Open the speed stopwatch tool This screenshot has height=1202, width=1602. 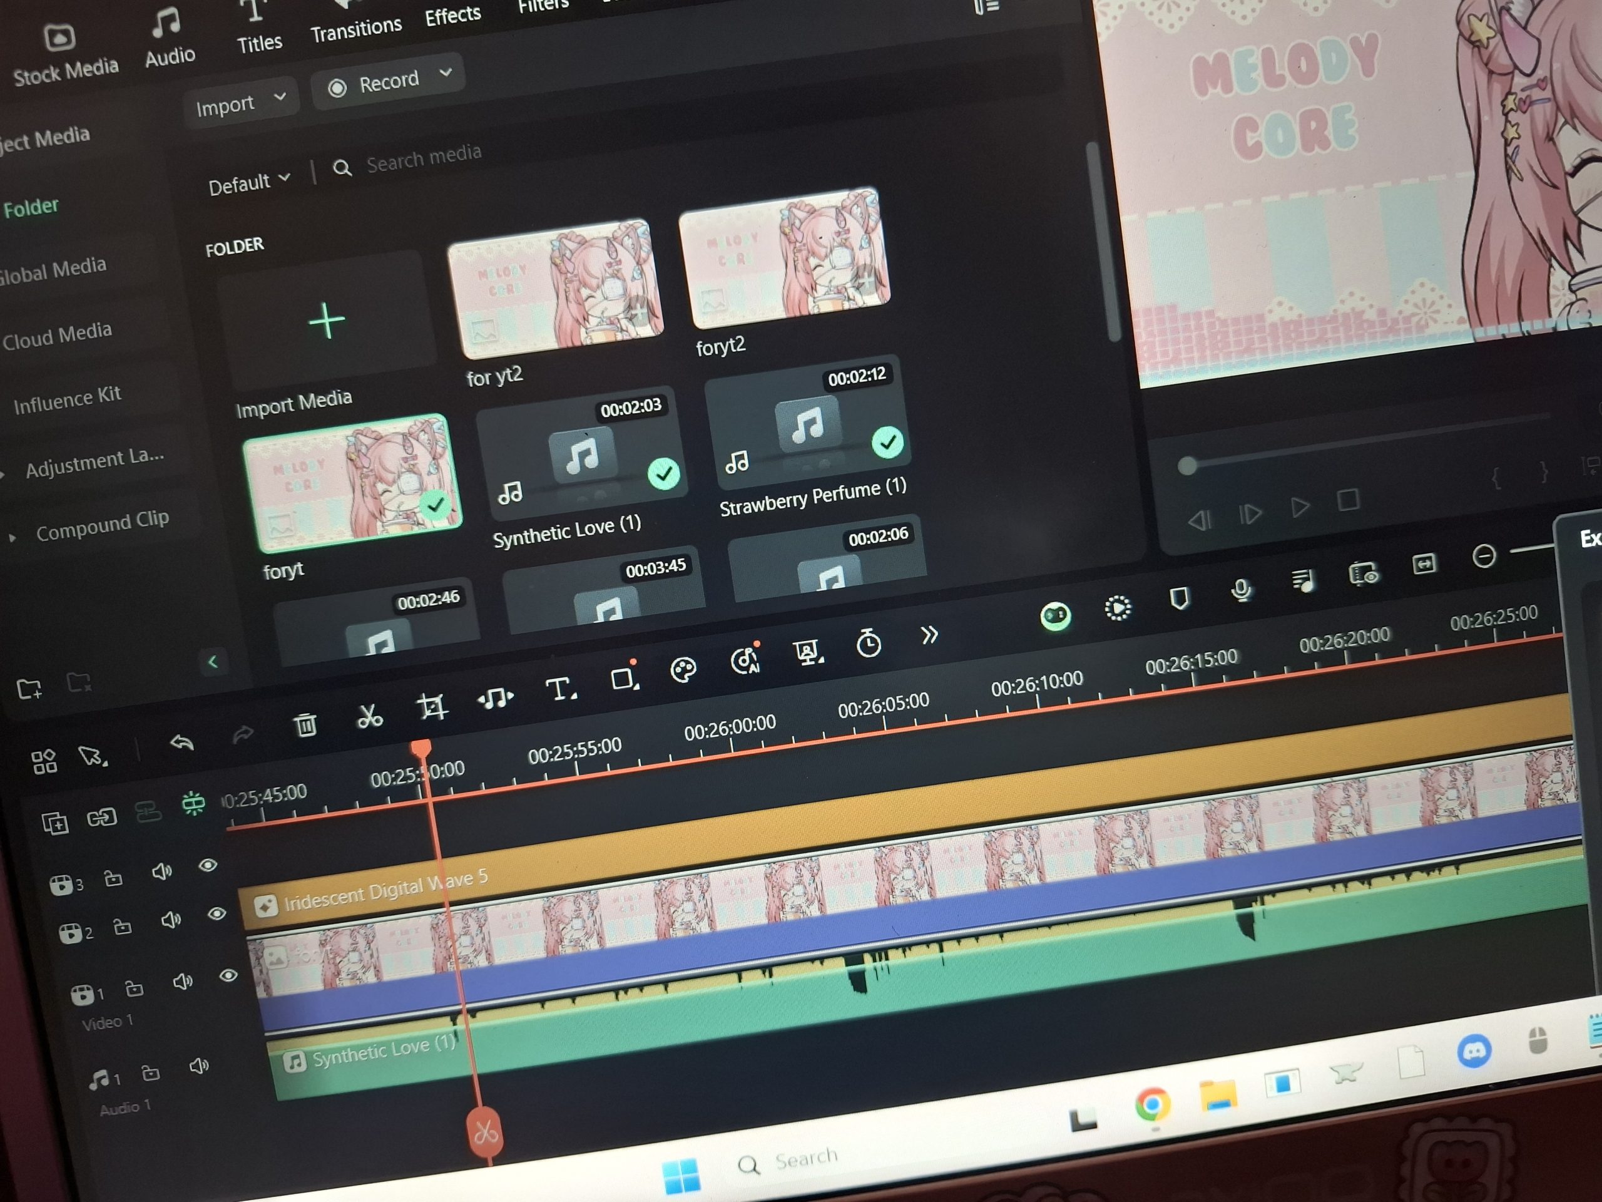tap(869, 643)
